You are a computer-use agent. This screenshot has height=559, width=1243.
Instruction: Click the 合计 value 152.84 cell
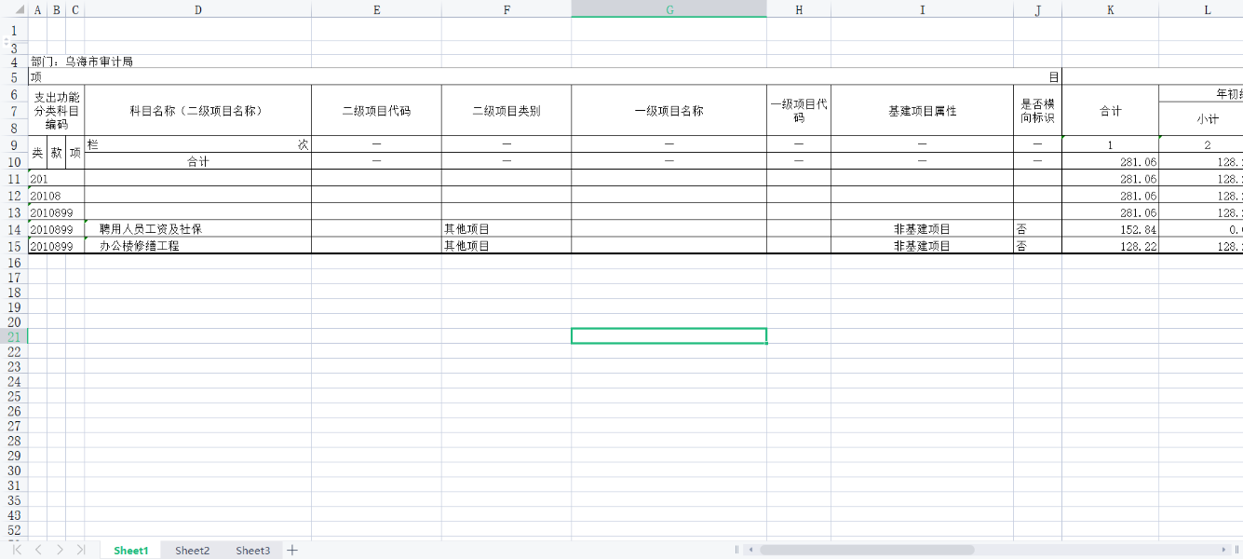tap(1110, 229)
